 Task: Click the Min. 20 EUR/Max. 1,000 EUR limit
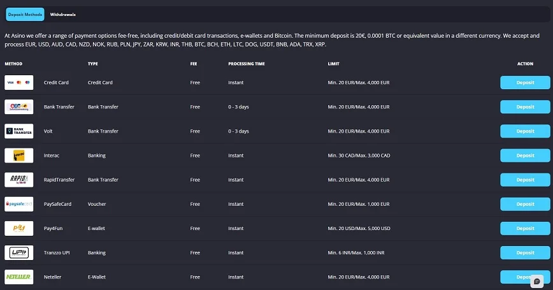point(359,204)
